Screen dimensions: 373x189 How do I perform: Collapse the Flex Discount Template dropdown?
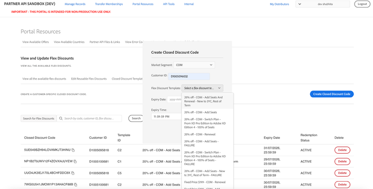tap(202, 88)
